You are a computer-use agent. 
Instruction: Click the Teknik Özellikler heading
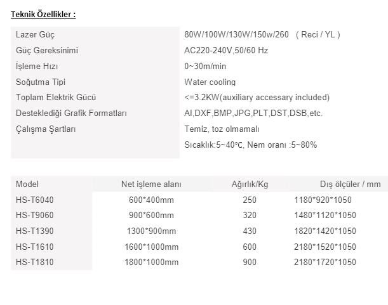click(x=43, y=15)
